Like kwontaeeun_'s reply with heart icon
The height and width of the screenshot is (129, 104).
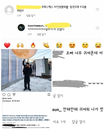(x=97, y=28)
